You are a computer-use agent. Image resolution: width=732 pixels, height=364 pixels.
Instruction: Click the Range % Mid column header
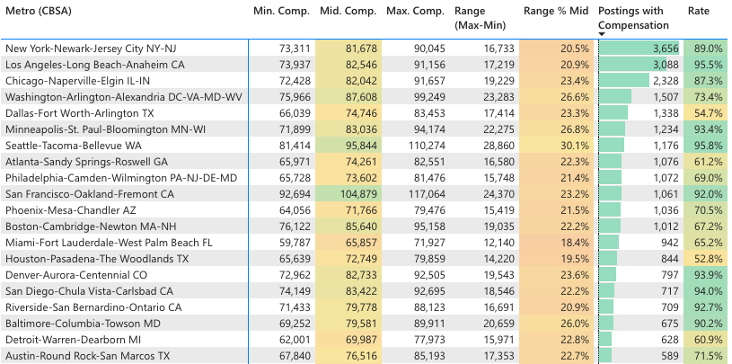(x=555, y=11)
